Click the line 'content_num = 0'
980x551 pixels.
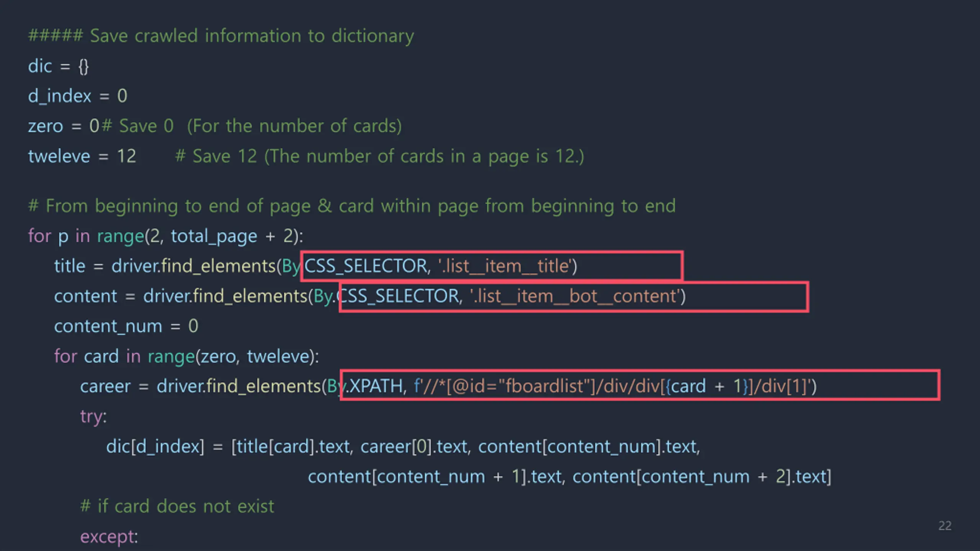tap(126, 327)
